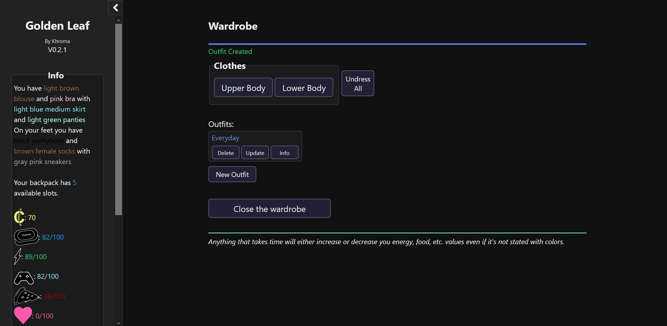Click the pink heart icon
This screenshot has width=667, height=326.
click(23, 315)
